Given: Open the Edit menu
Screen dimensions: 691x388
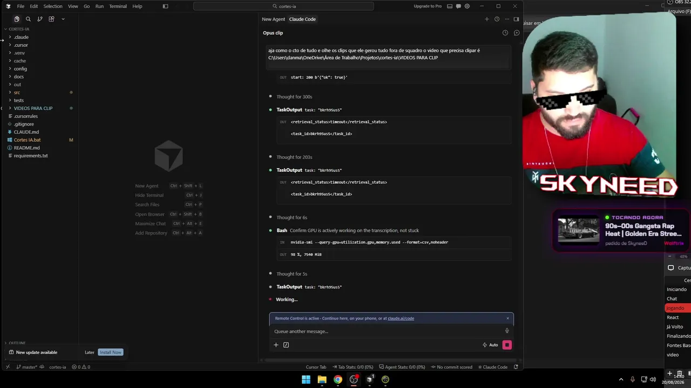Looking at the screenshot, I should click(33, 6).
